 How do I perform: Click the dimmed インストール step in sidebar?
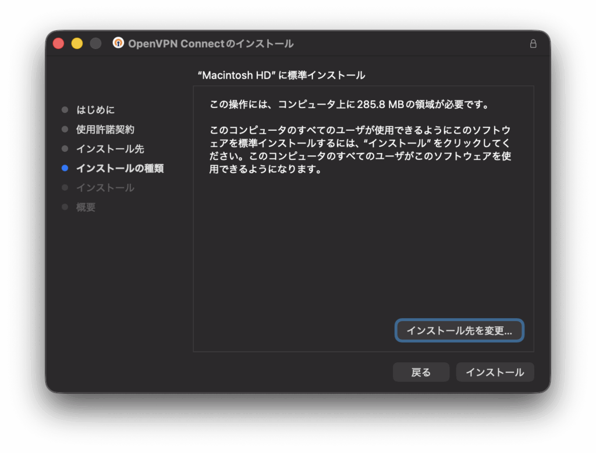coord(105,188)
